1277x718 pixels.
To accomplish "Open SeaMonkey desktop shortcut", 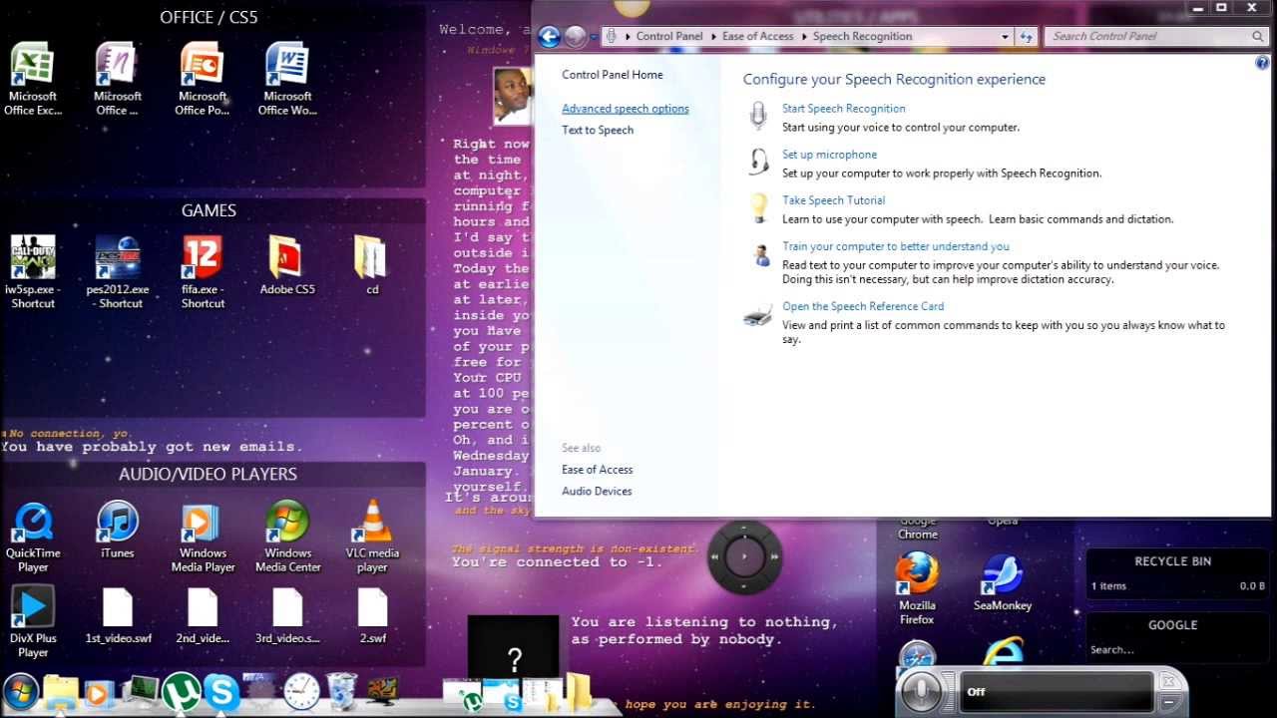I will 1002,583.
